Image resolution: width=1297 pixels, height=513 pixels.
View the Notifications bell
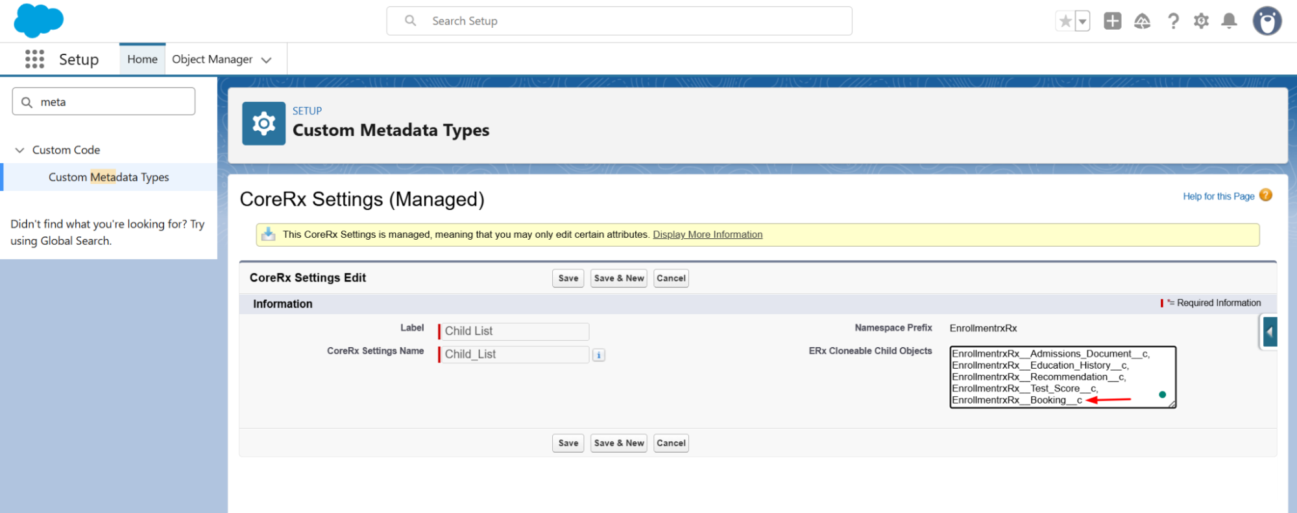1229,21
